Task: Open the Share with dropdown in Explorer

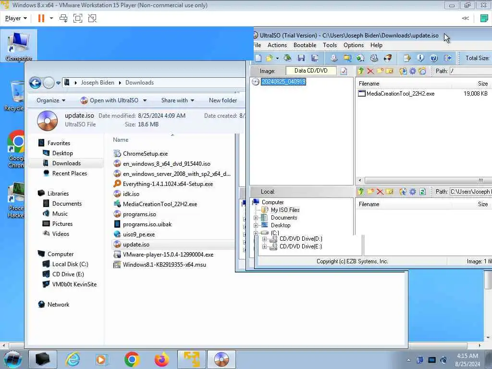Action: click(x=178, y=100)
